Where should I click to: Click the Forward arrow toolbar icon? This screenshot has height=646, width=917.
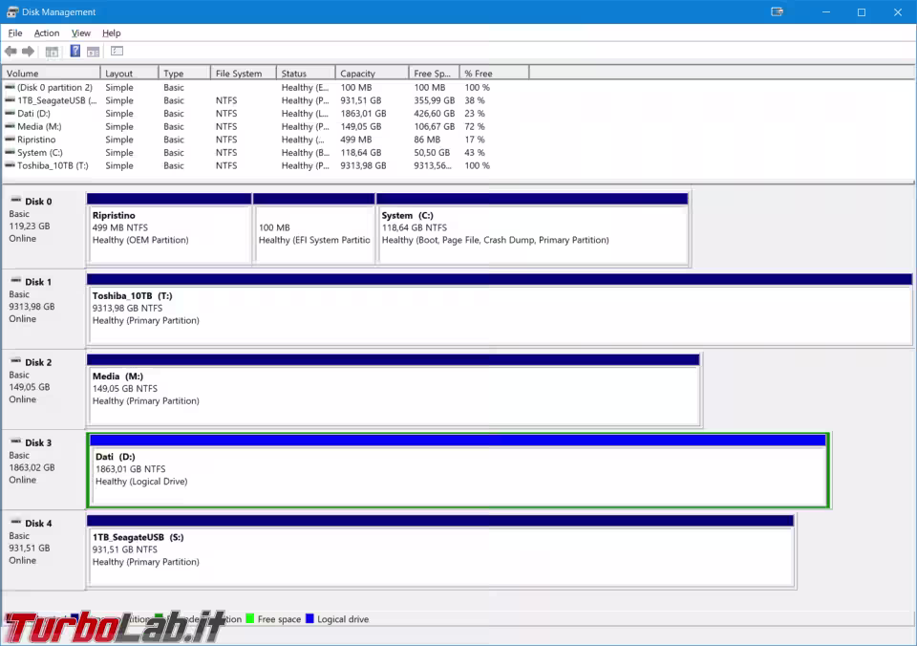28,52
